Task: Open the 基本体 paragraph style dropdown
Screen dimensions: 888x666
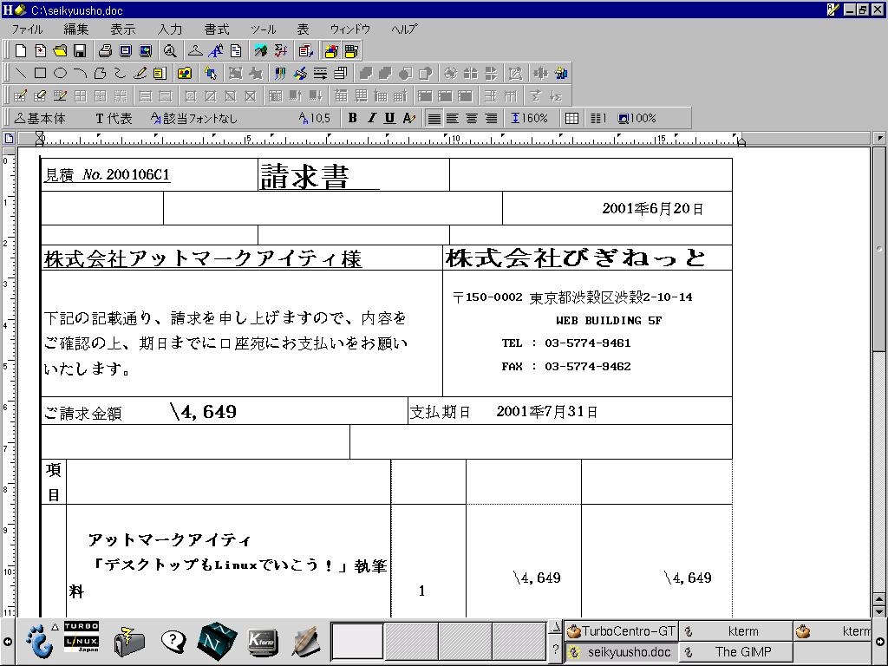Action: point(40,118)
